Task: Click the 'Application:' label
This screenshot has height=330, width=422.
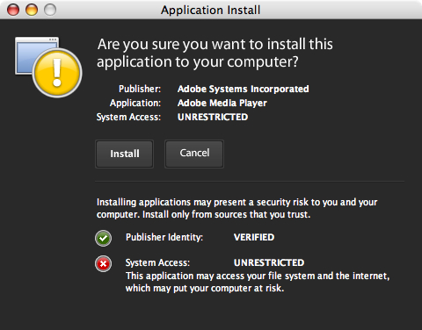Action: (x=135, y=103)
